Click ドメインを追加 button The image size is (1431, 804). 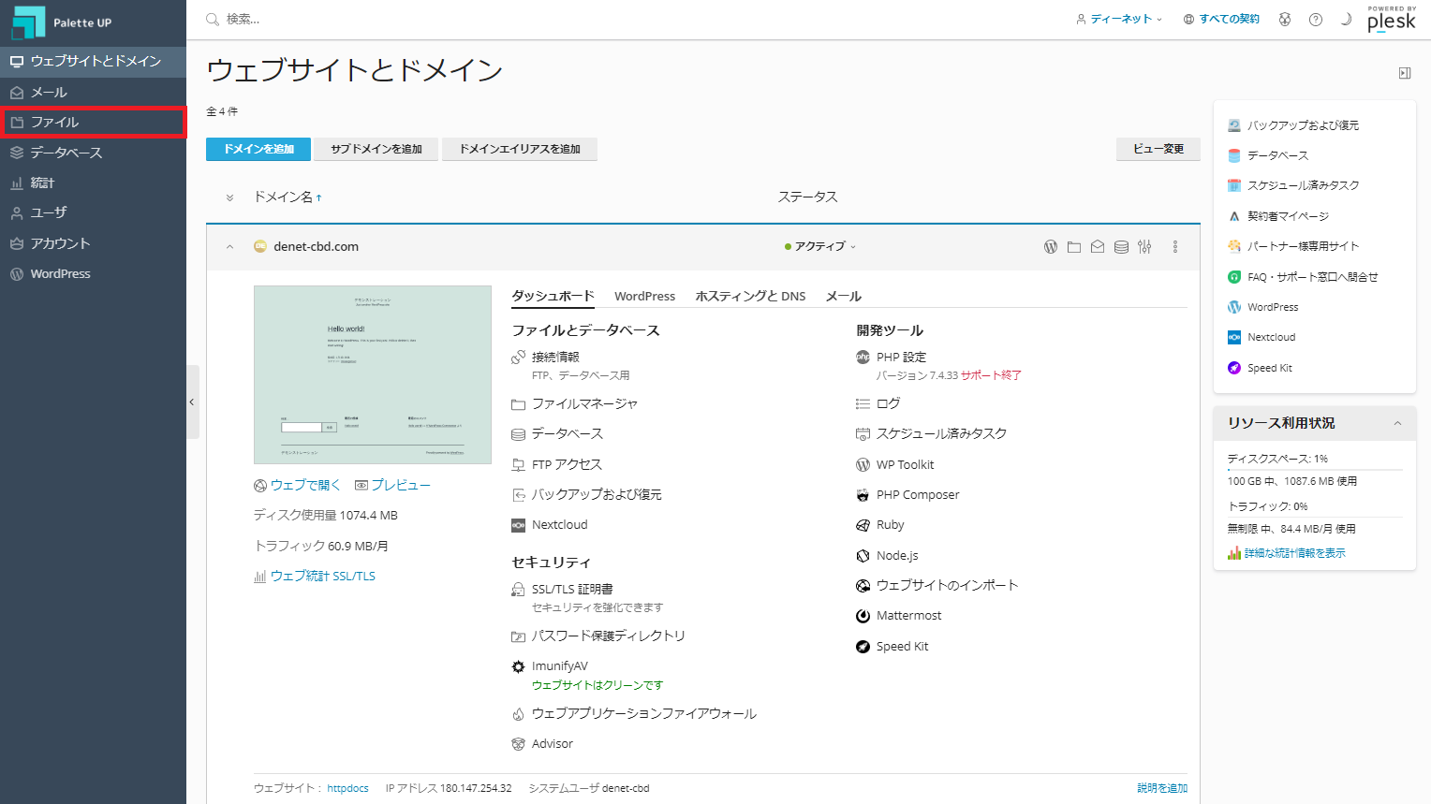tap(258, 149)
